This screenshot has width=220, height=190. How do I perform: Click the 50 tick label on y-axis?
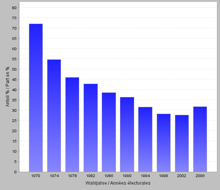pyautogui.click(x=14, y=69)
